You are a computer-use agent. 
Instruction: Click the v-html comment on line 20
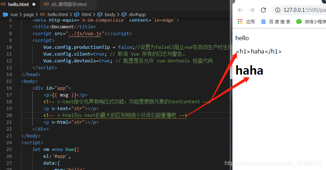tap(115, 115)
